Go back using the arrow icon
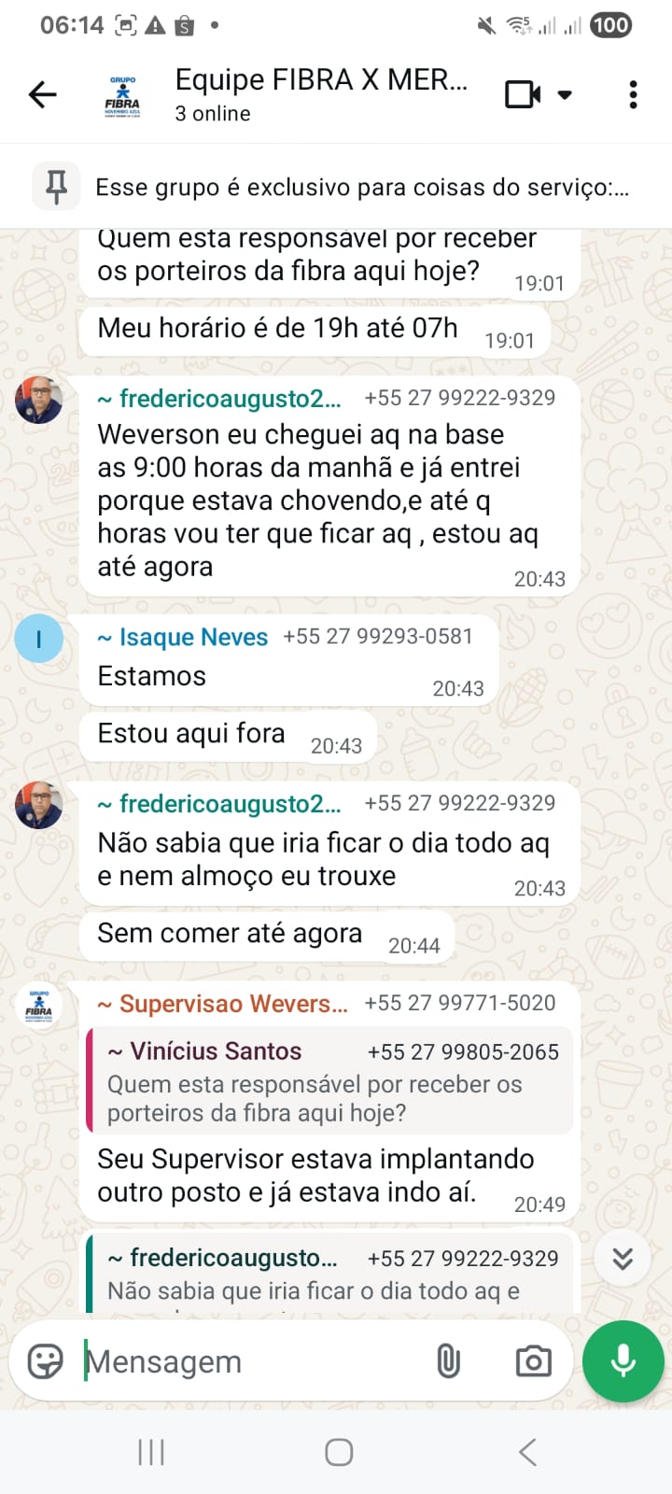Viewport: 672px width, 1494px height. point(43,94)
